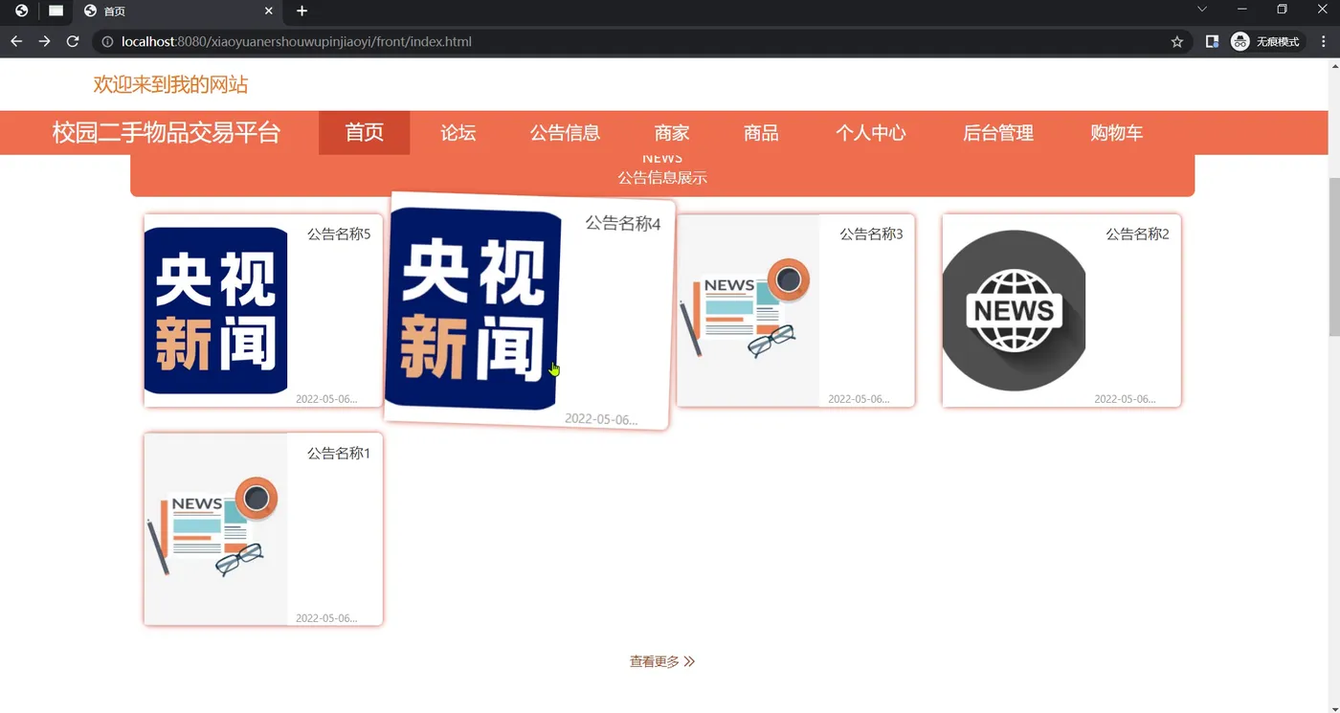Click the scrollbar up arrow
The image size is (1340, 713).
[1333, 66]
